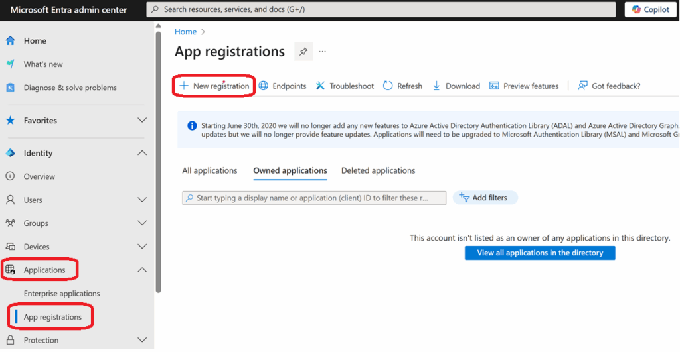This screenshot has width=680, height=352.
Task: Click the Endpoints text label
Action: (x=290, y=86)
